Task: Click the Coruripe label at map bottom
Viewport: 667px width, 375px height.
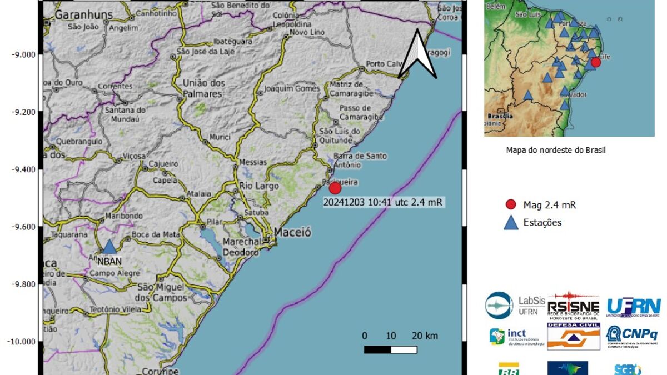Action: [160, 371]
